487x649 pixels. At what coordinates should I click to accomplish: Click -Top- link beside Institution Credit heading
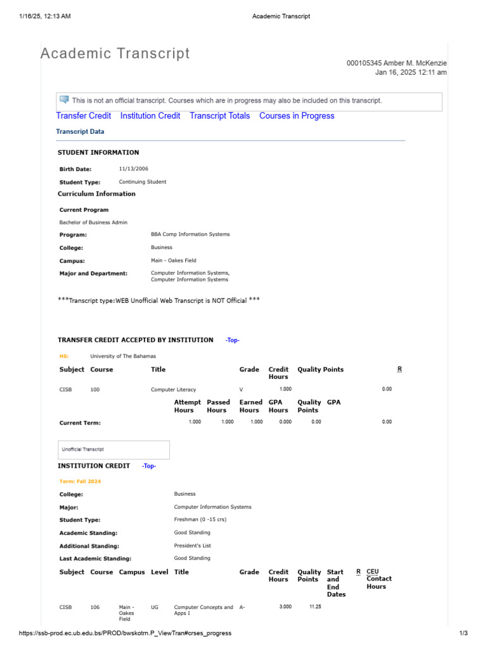pos(148,466)
